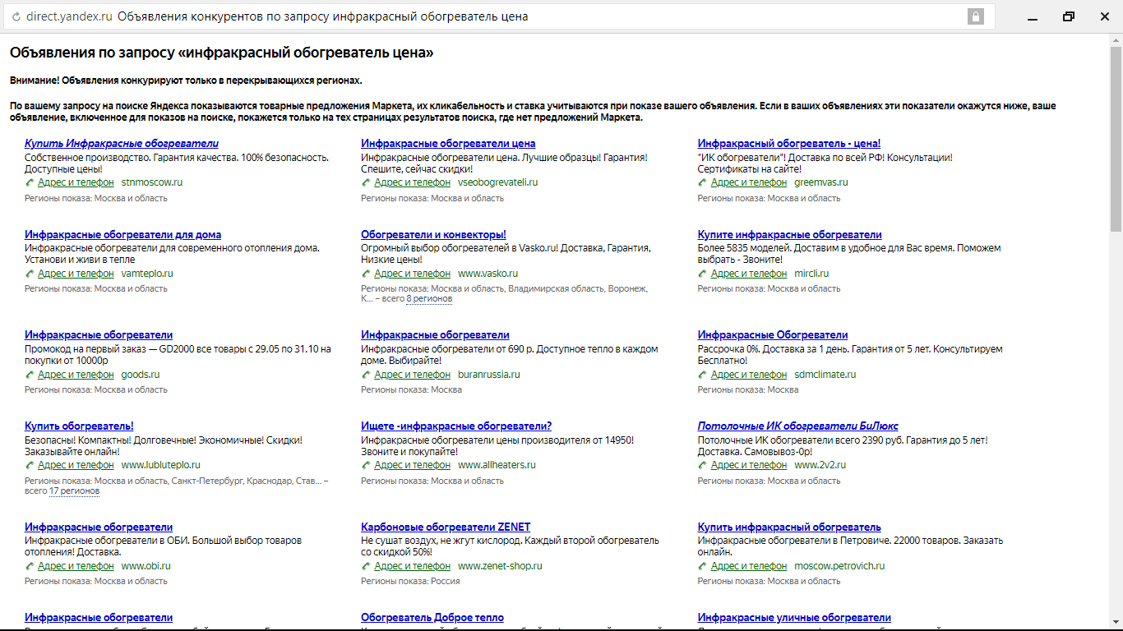Click the phone icon in the greemvas.ru ad
The width and height of the screenshot is (1123, 631).
[x=703, y=182]
